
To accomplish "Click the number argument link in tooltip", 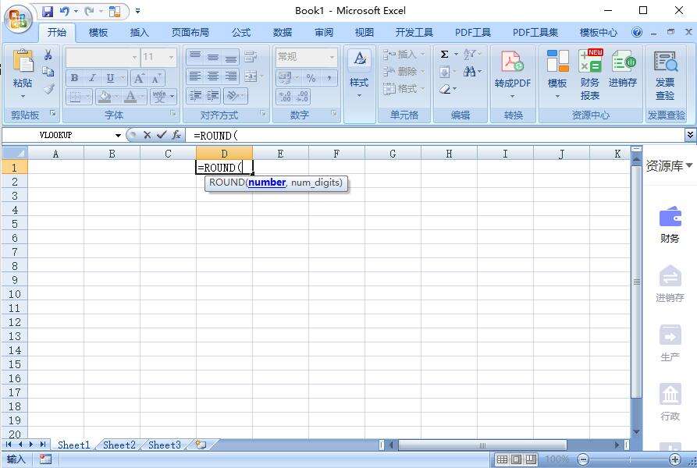I will [267, 183].
